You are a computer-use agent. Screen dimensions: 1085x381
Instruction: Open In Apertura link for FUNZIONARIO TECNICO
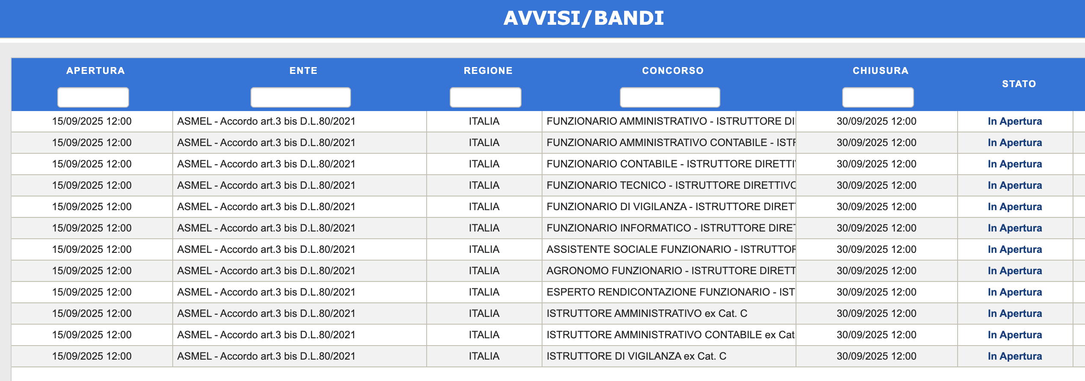[1016, 185]
